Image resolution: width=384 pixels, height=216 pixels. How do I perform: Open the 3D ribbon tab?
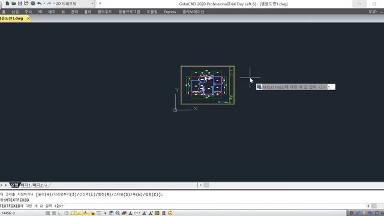(40, 12)
